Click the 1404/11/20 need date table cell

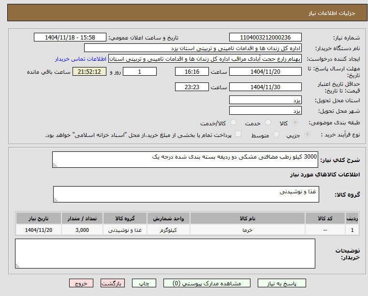coord(39,230)
